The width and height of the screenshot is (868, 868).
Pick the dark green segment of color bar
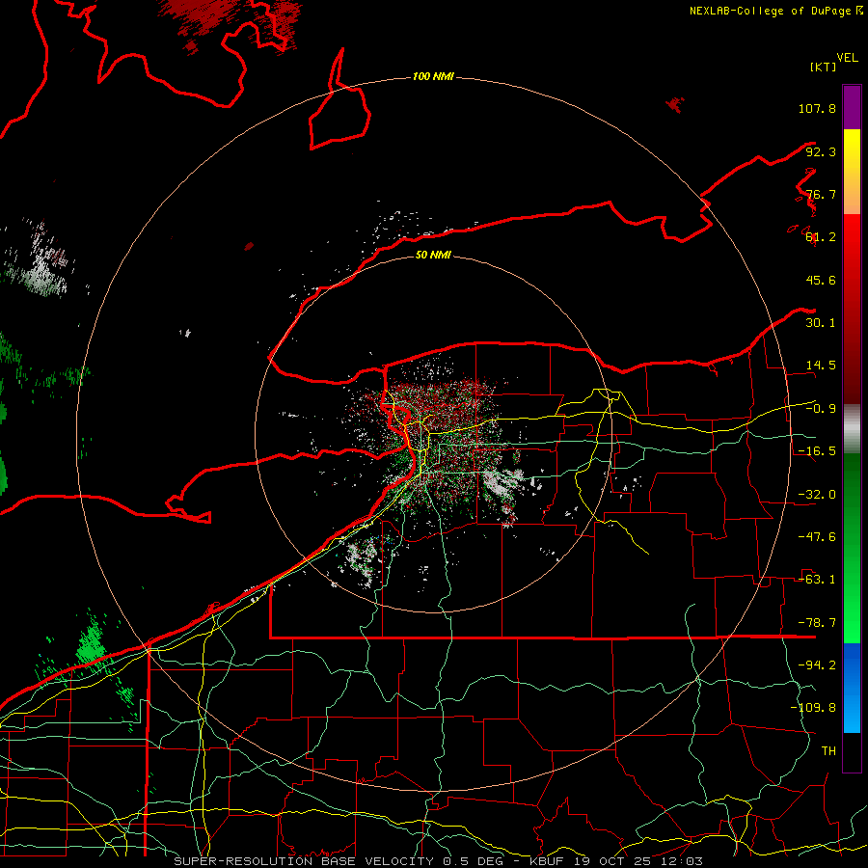pos(852,499)
